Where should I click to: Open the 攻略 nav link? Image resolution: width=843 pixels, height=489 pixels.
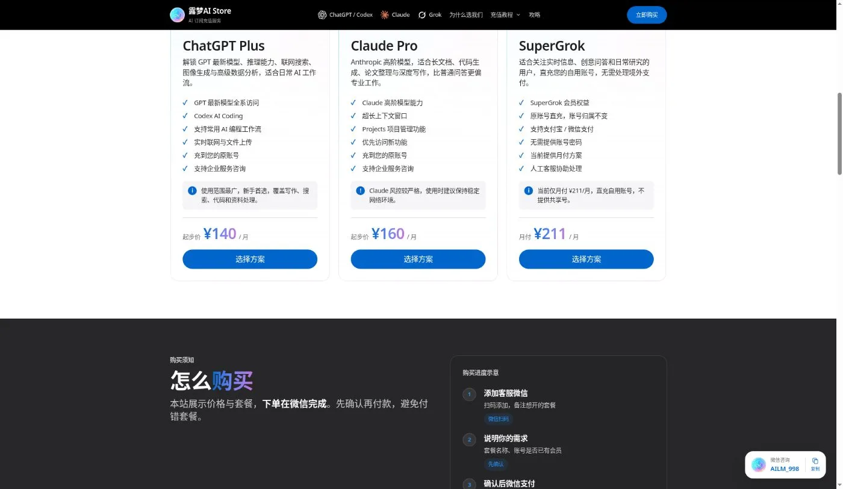534,14
